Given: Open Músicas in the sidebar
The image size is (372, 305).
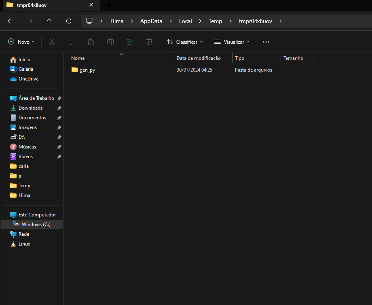Looking at the screenshot, I should [x=23, y=147].
